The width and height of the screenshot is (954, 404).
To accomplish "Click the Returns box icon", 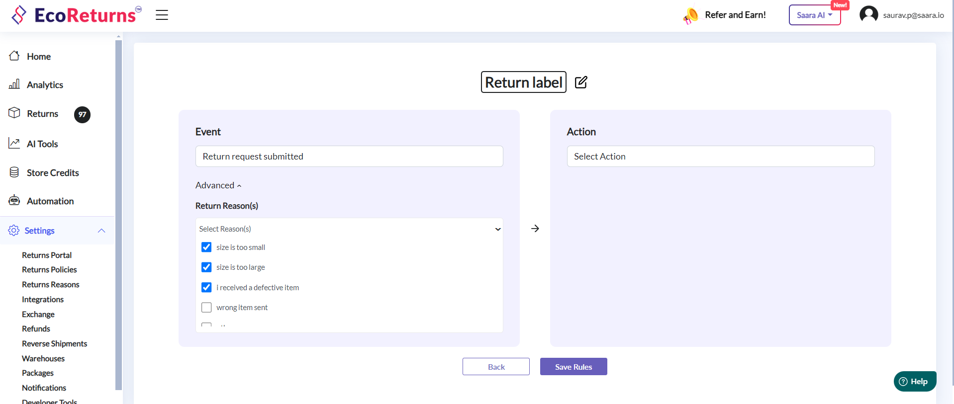I will click(x=14, y=113).
